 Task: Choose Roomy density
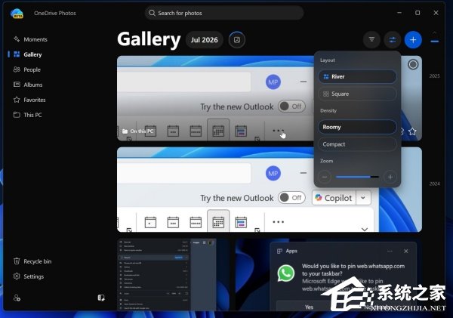click(357, 127)
